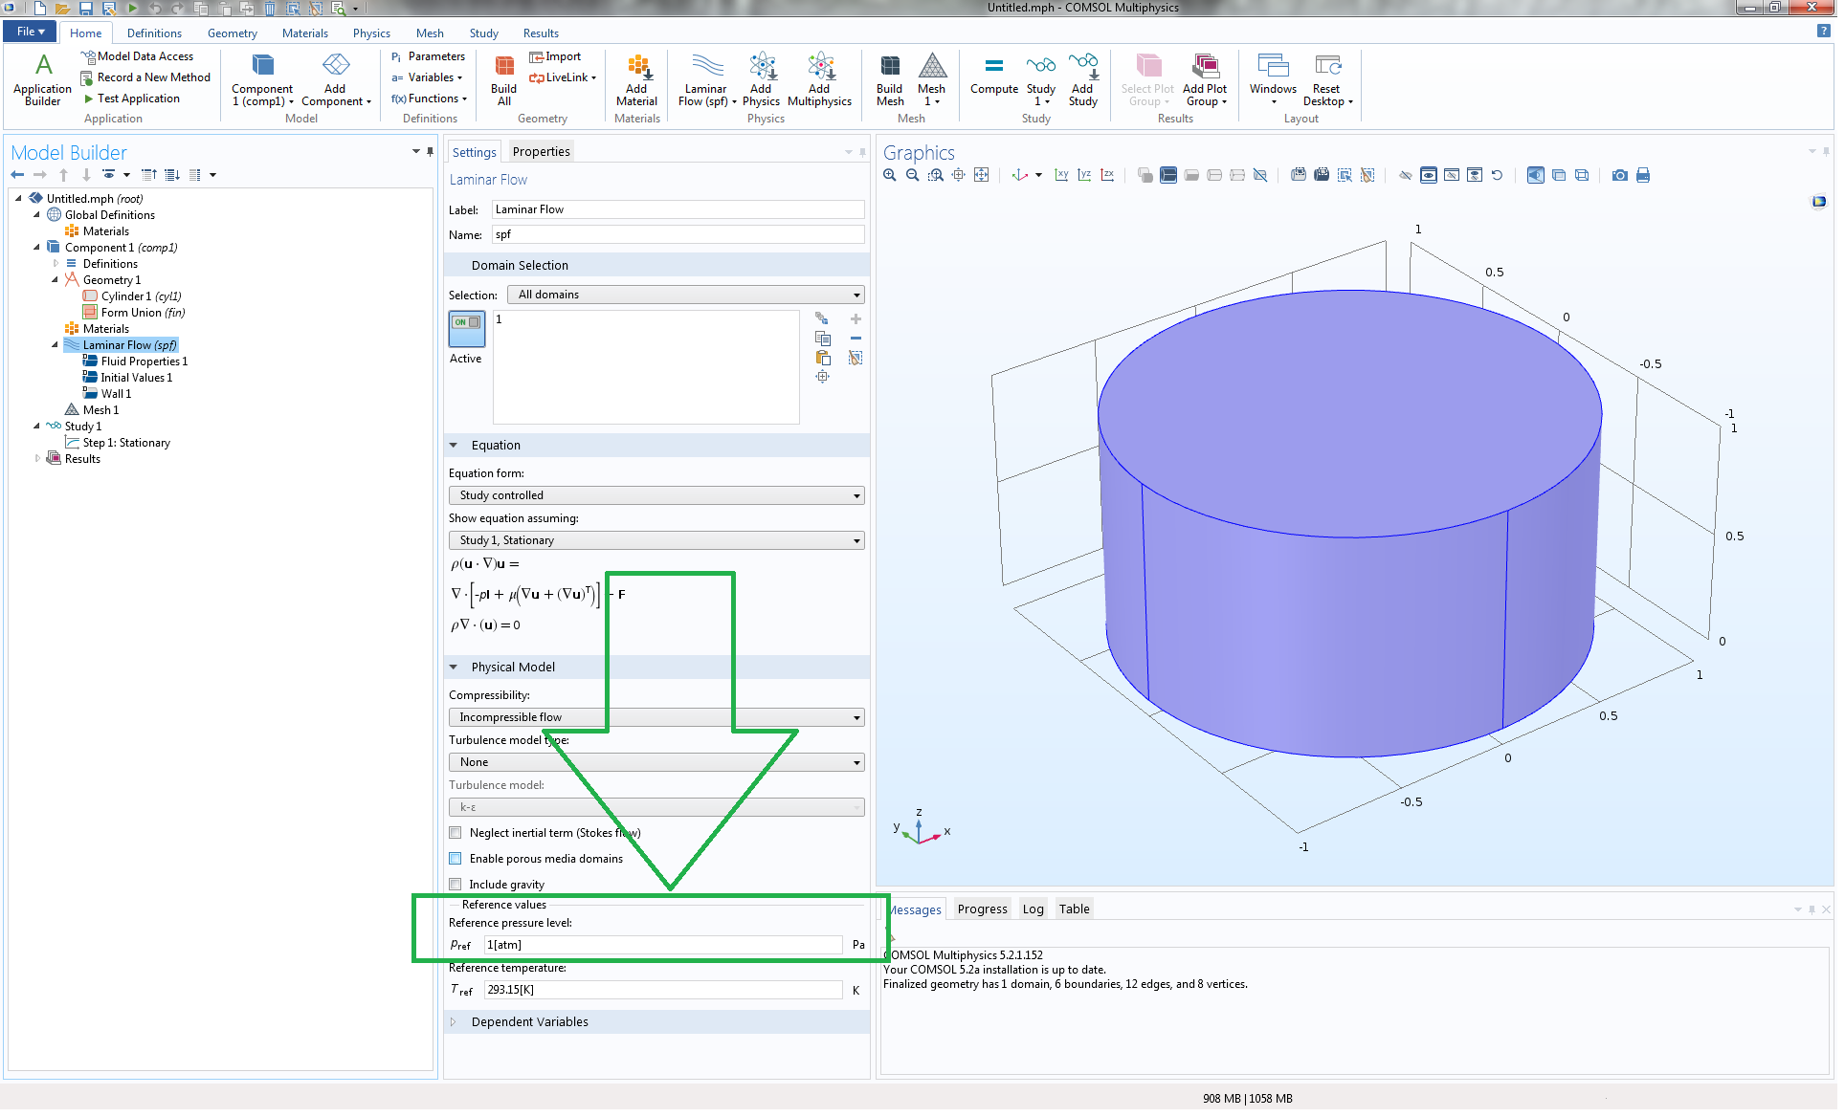Switch to the YZ view
This screenshot has width=1845, height=1117.
tap(1084, 175)
